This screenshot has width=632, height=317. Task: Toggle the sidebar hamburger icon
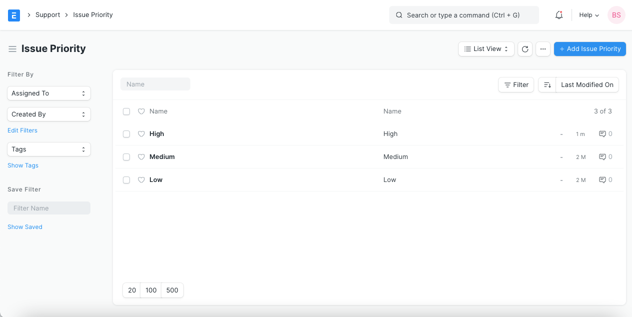[12, 49]
